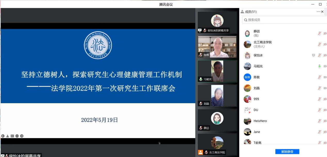Image resolution: width=327 pixels, height=157 pixels.
Task: Click the 成员(51) member panel header icon
Action: pos(242,12)
